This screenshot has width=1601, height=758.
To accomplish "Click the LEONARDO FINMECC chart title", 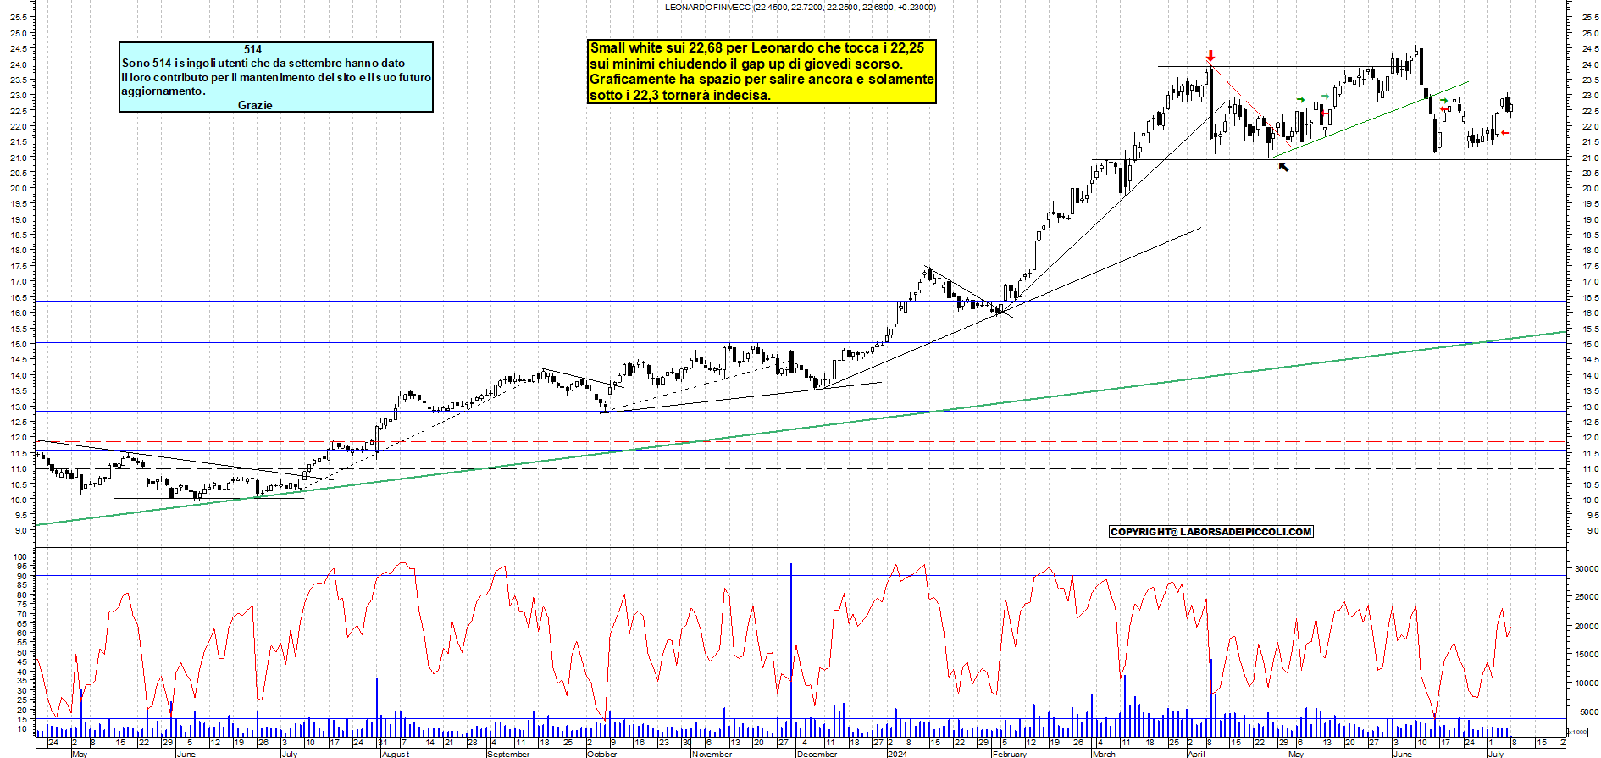I will [800, 7].
